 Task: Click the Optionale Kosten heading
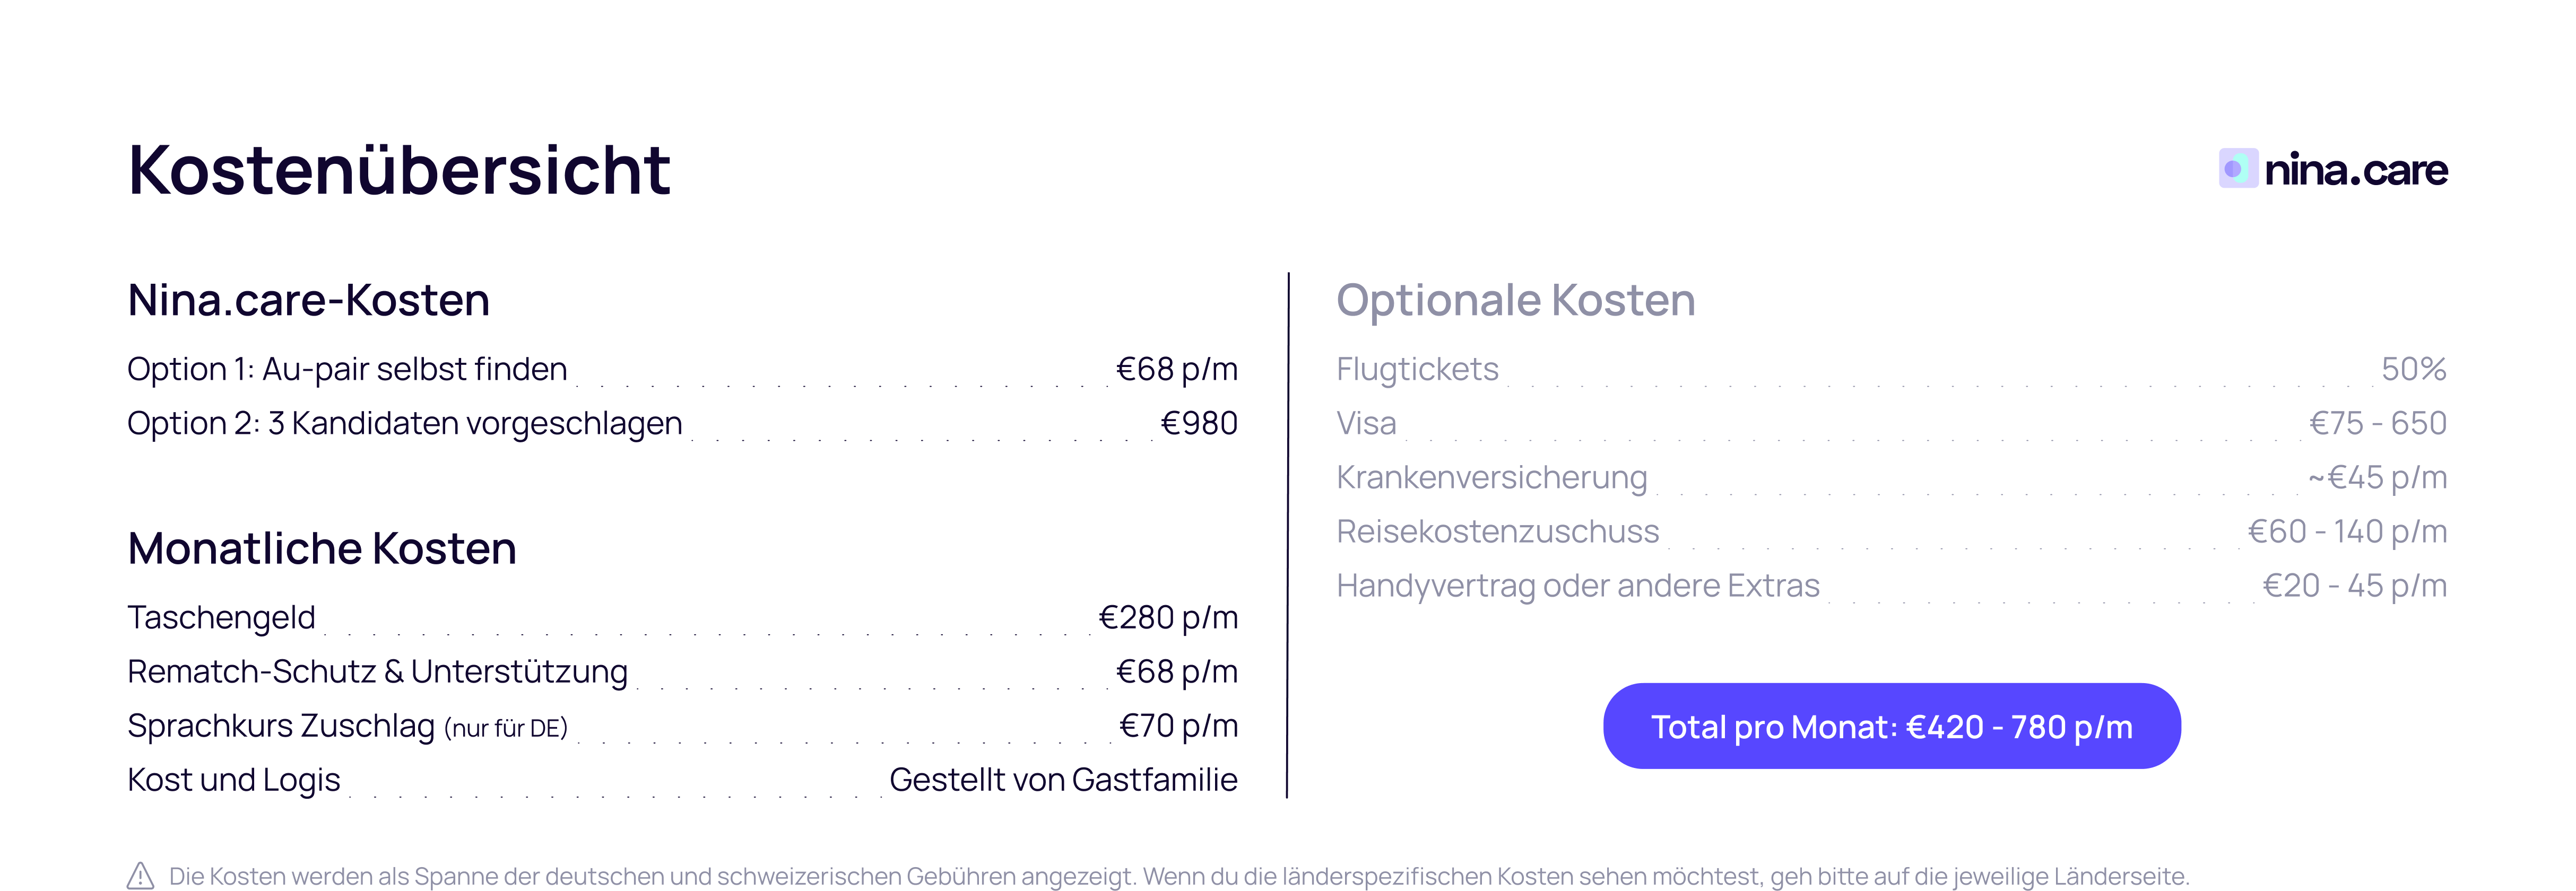coord(1515,300)
